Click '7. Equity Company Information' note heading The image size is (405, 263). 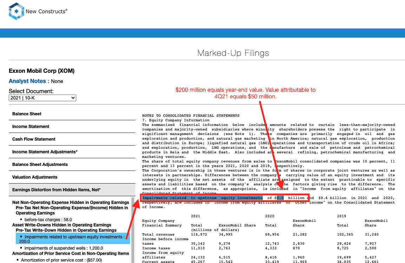(176, 120)
